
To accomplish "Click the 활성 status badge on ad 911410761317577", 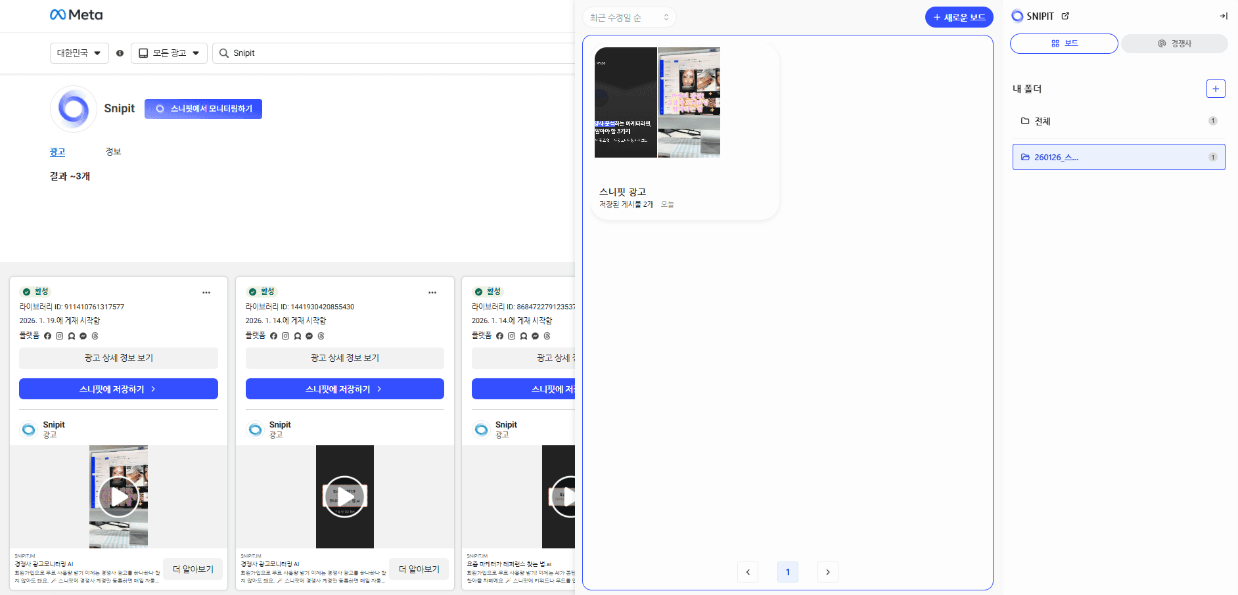I will coord(35,292).
